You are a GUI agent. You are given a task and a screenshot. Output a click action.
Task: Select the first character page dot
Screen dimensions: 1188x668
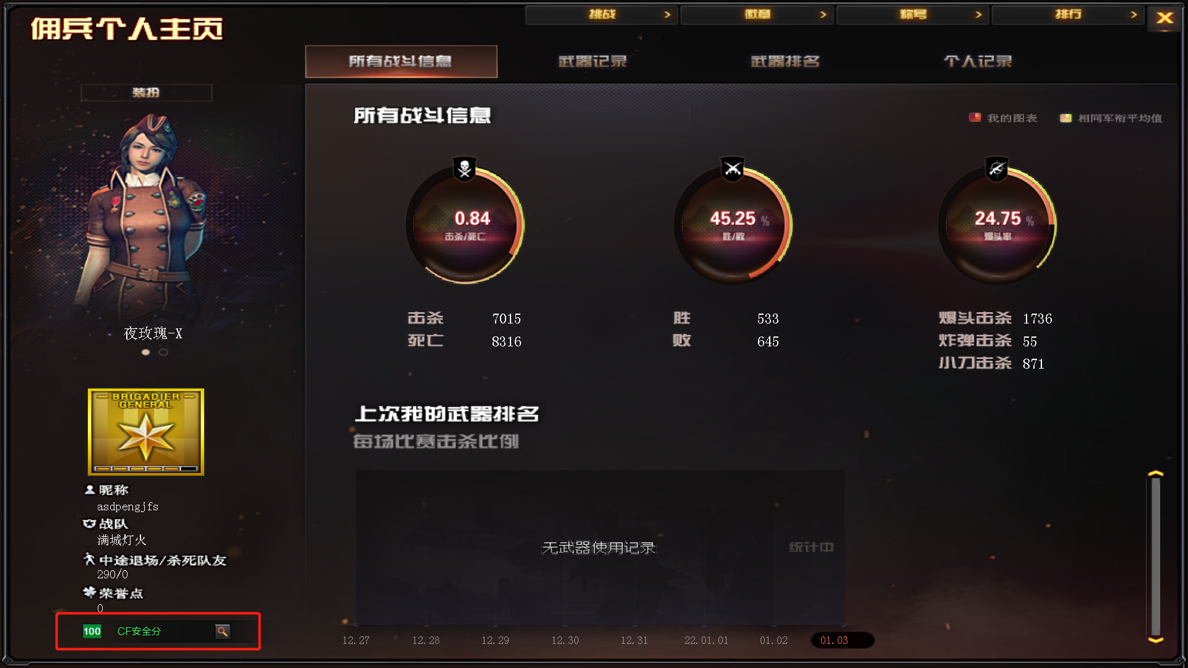145,352
